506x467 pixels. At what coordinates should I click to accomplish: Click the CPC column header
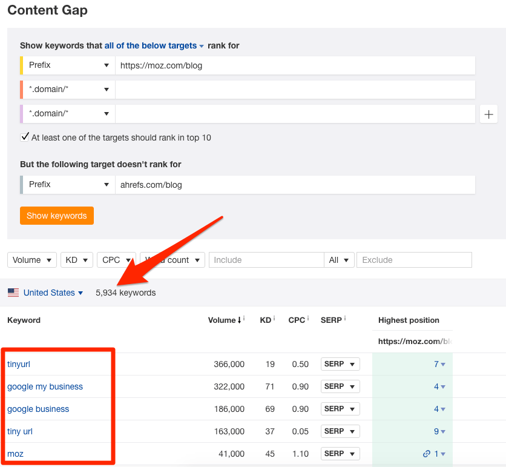(x=297, y=320)
